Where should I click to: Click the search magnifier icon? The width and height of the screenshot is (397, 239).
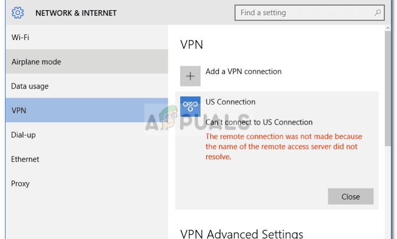(378, 13)
